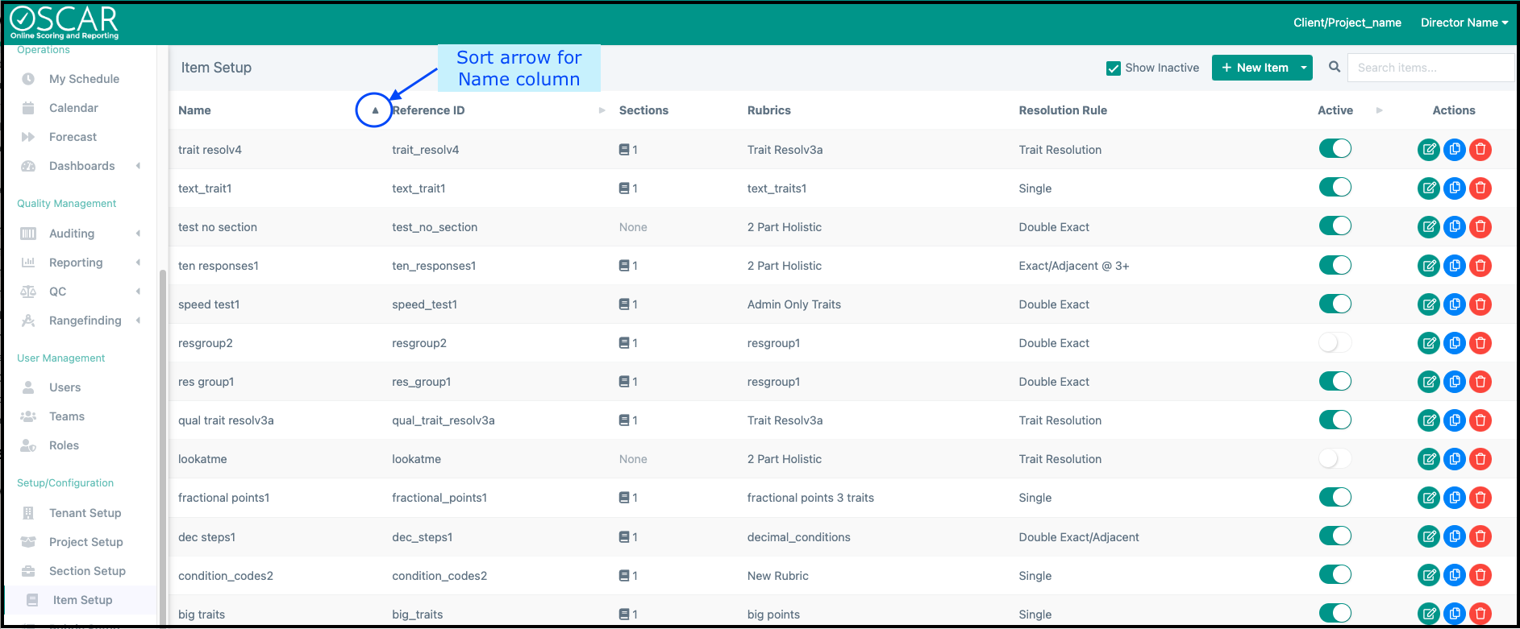This screenshot has width=1520, height=629.
Task: Delete the test no section item
Action: [1480, 227]
